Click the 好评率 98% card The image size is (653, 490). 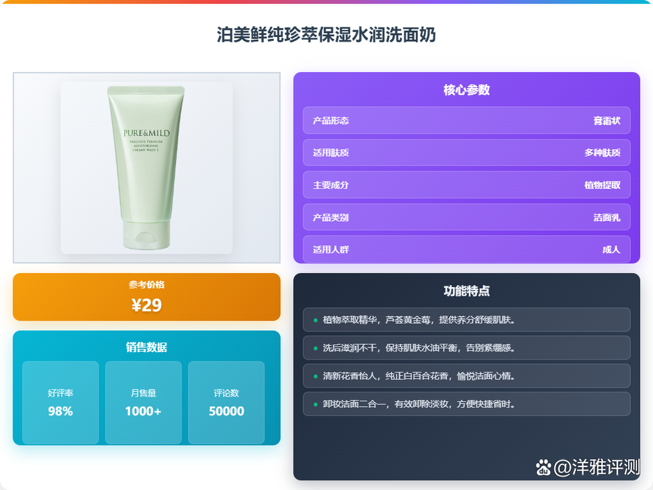(61, 402)
